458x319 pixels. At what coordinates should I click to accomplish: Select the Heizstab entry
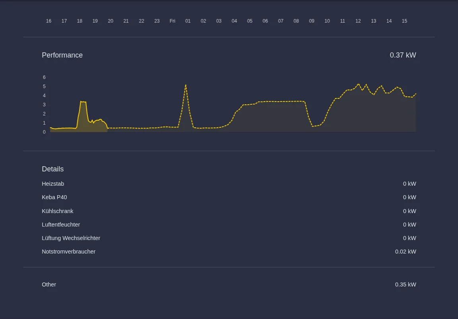(x=53, y=184)
